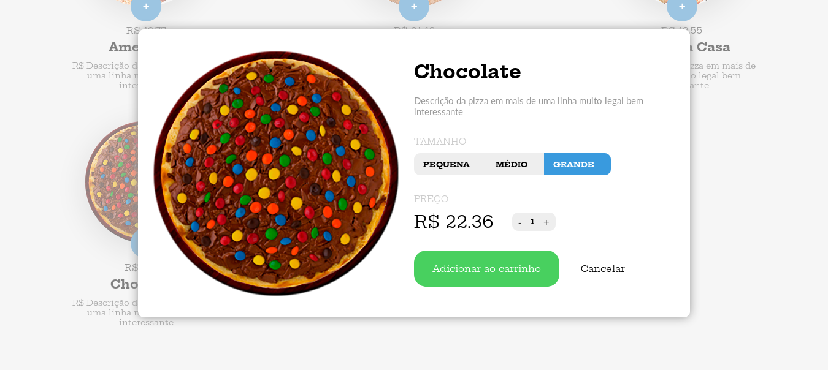Click the background Ame... pizza title
The image size is (828, 370).
pos(123,47)
